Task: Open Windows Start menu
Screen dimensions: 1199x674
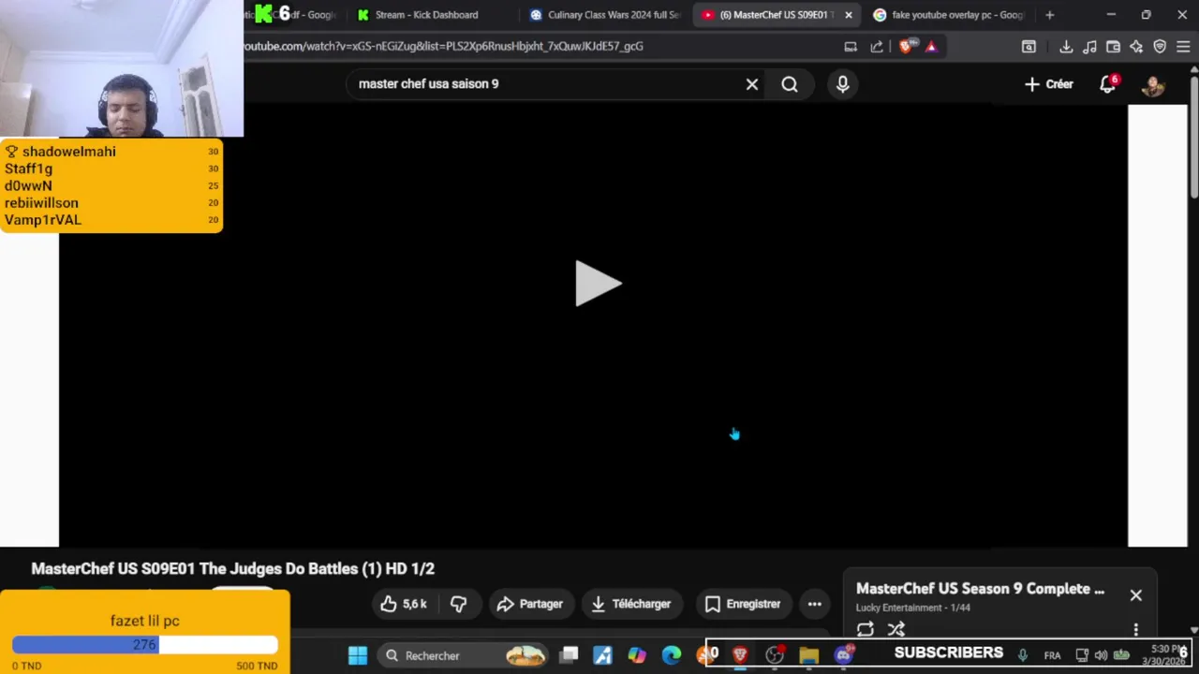Action: pyautogui.click(x=358, y=655)
